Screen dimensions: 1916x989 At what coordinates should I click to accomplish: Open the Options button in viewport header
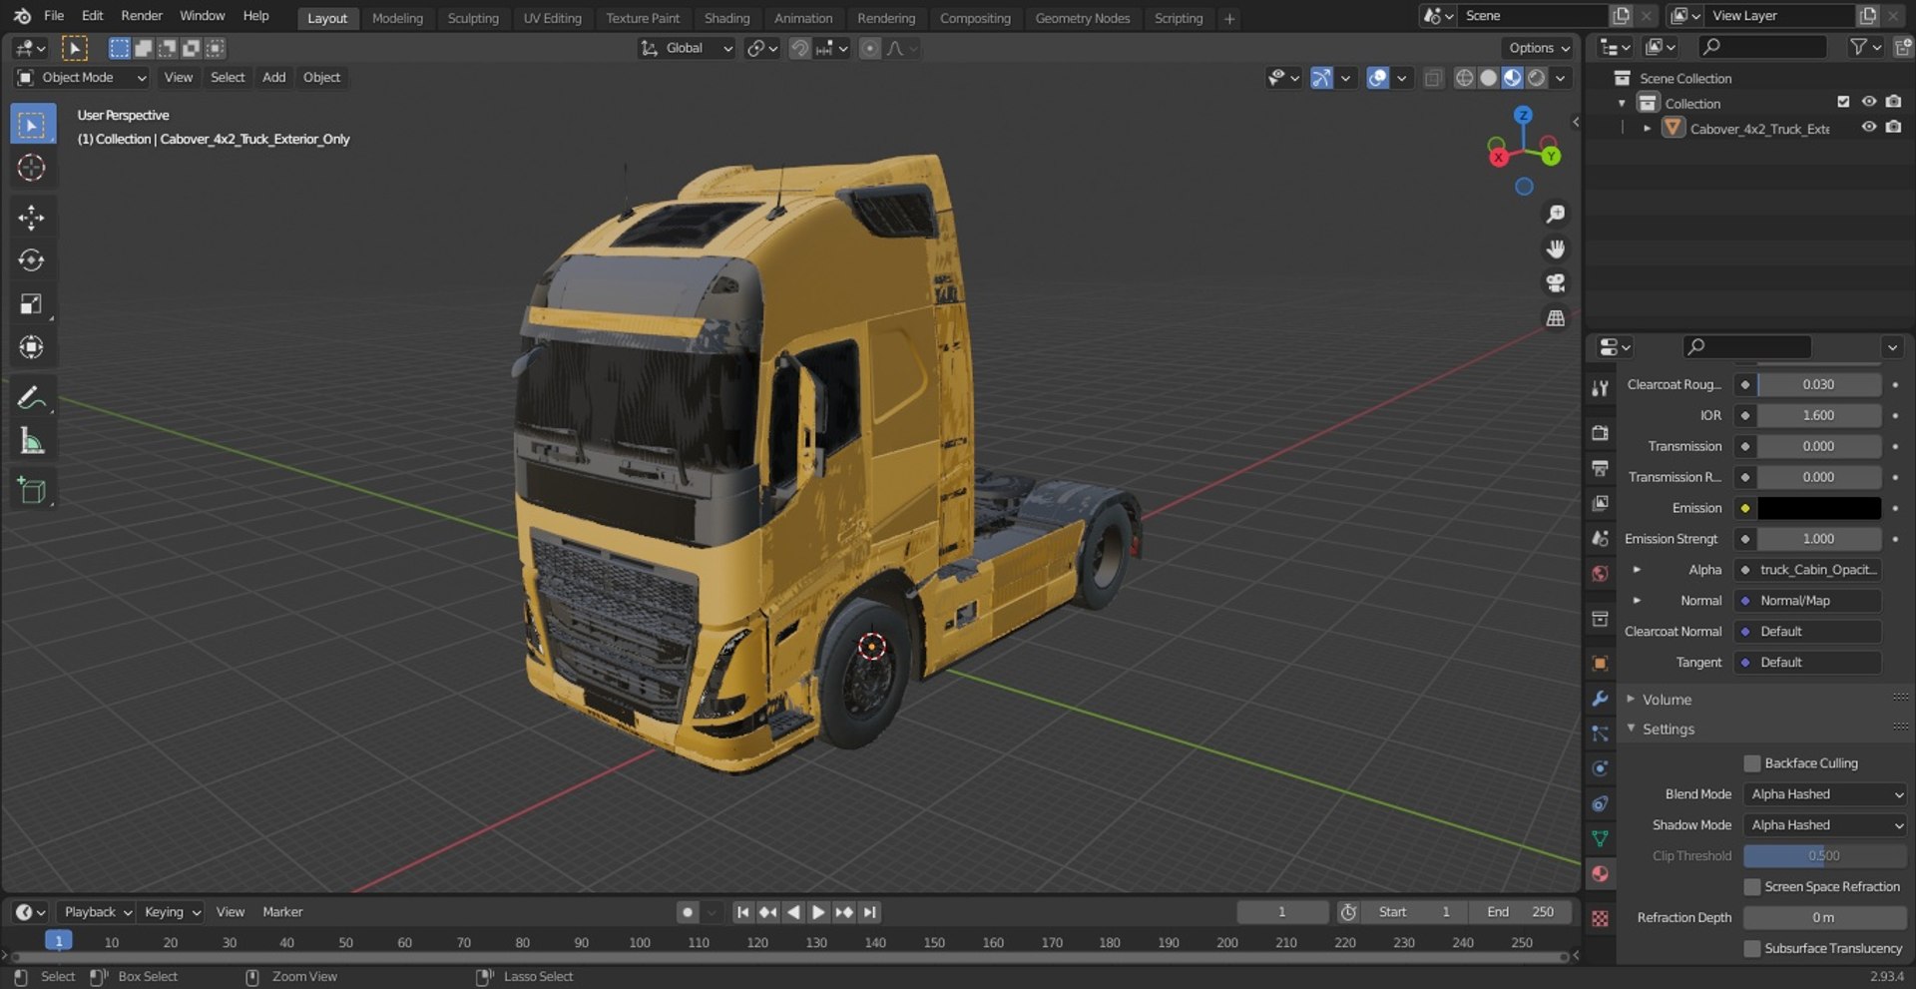(1538, 48)
